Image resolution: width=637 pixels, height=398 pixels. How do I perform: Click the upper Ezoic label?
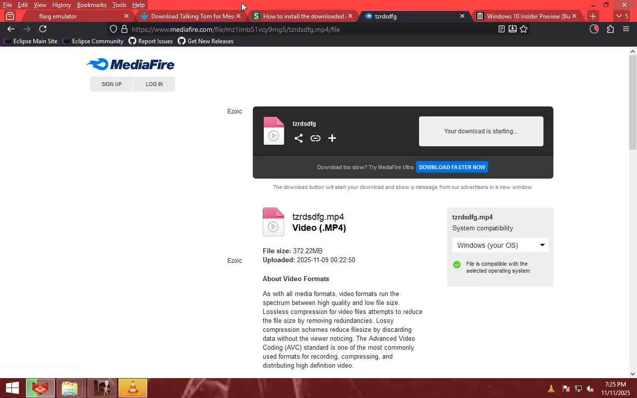[x=235, y=111]
